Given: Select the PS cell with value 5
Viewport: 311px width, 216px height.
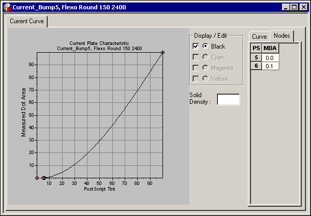Looking at the screenshot, I should pos(256,57).
